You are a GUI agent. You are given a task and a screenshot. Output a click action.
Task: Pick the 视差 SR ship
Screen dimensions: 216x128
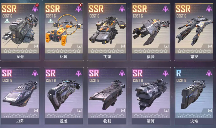[x=64, y=96]
